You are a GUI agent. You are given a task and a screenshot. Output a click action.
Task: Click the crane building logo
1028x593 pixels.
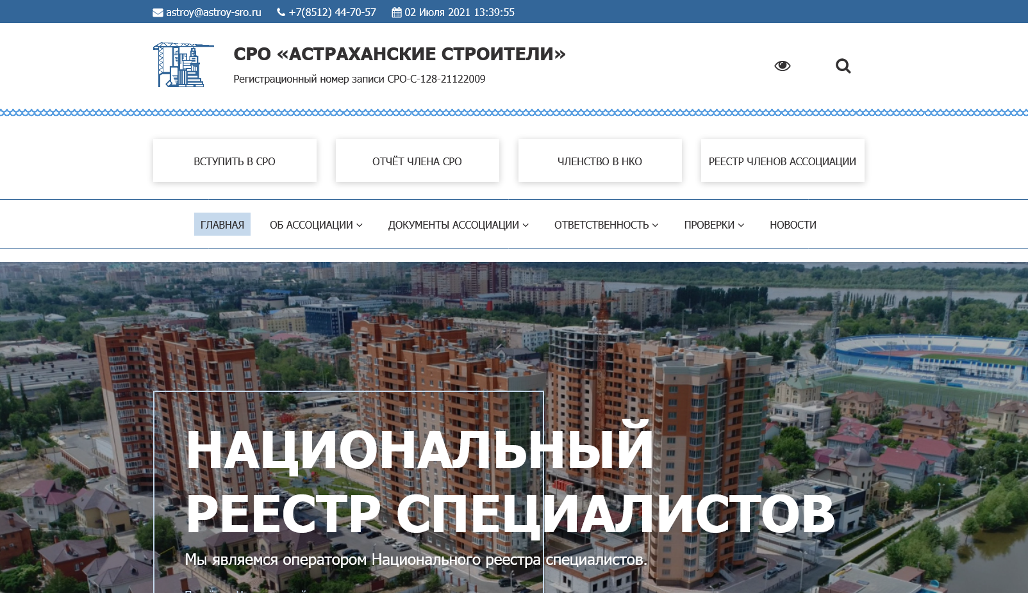click(183, 65)
